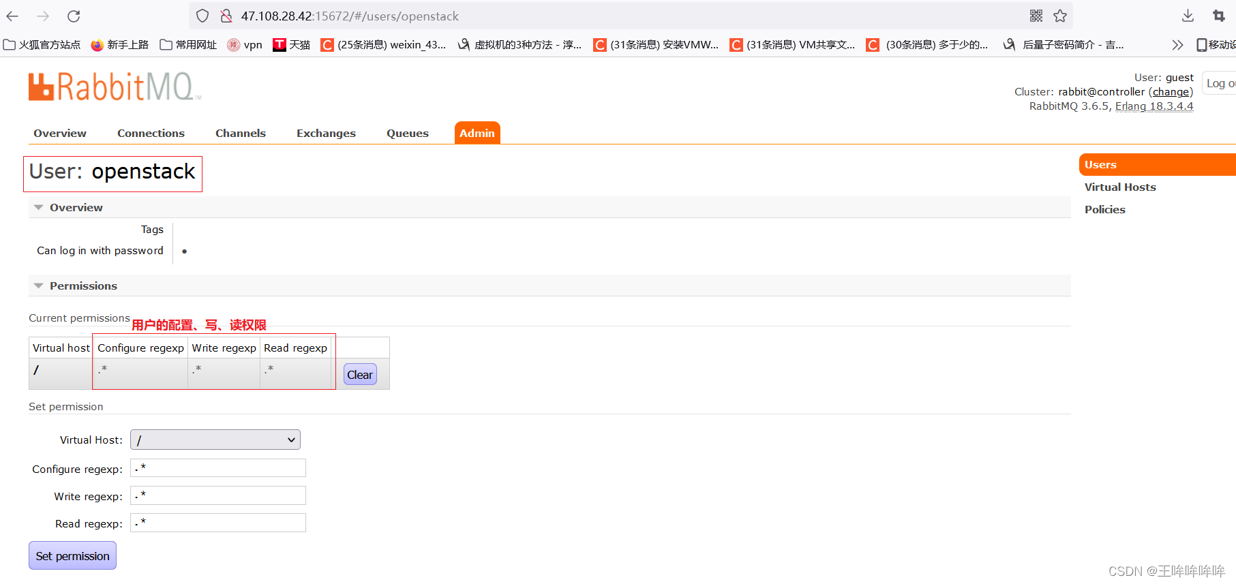
Task: Click the Set permission button
Action: coord(72,556)
